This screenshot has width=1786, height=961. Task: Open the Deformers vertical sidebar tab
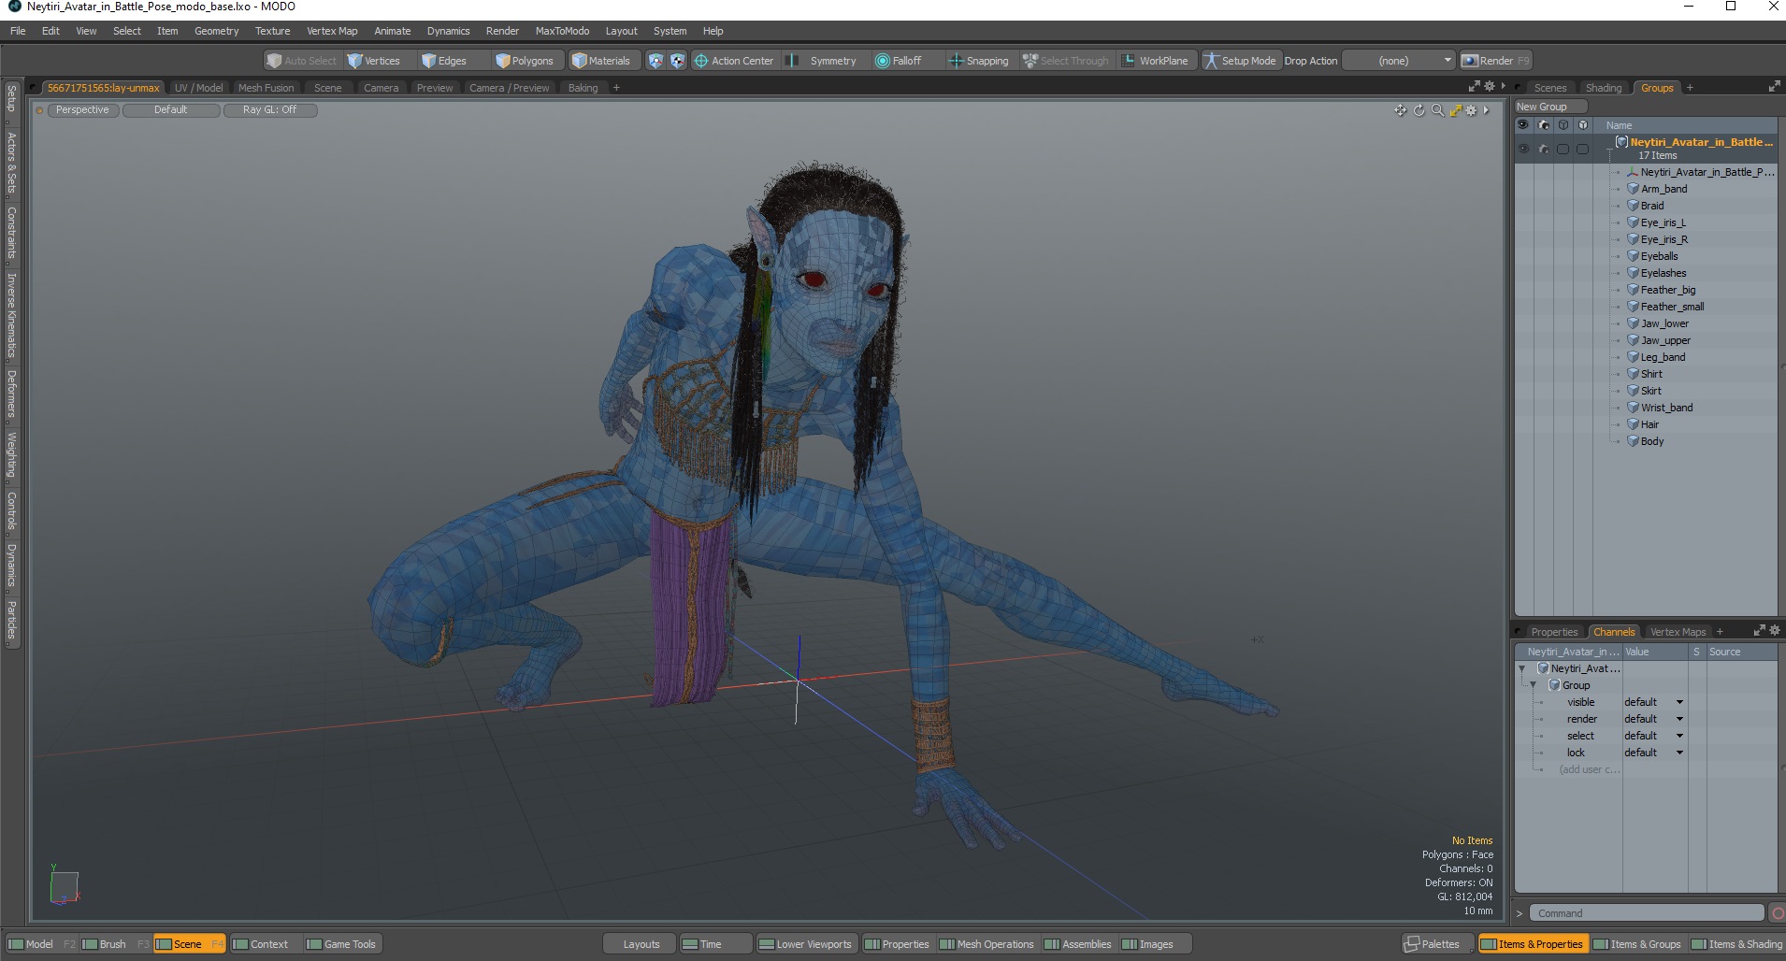click(x=11, y=394)
